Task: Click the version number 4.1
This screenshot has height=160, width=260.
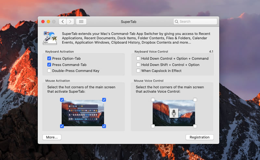Action: click(211, 51)
